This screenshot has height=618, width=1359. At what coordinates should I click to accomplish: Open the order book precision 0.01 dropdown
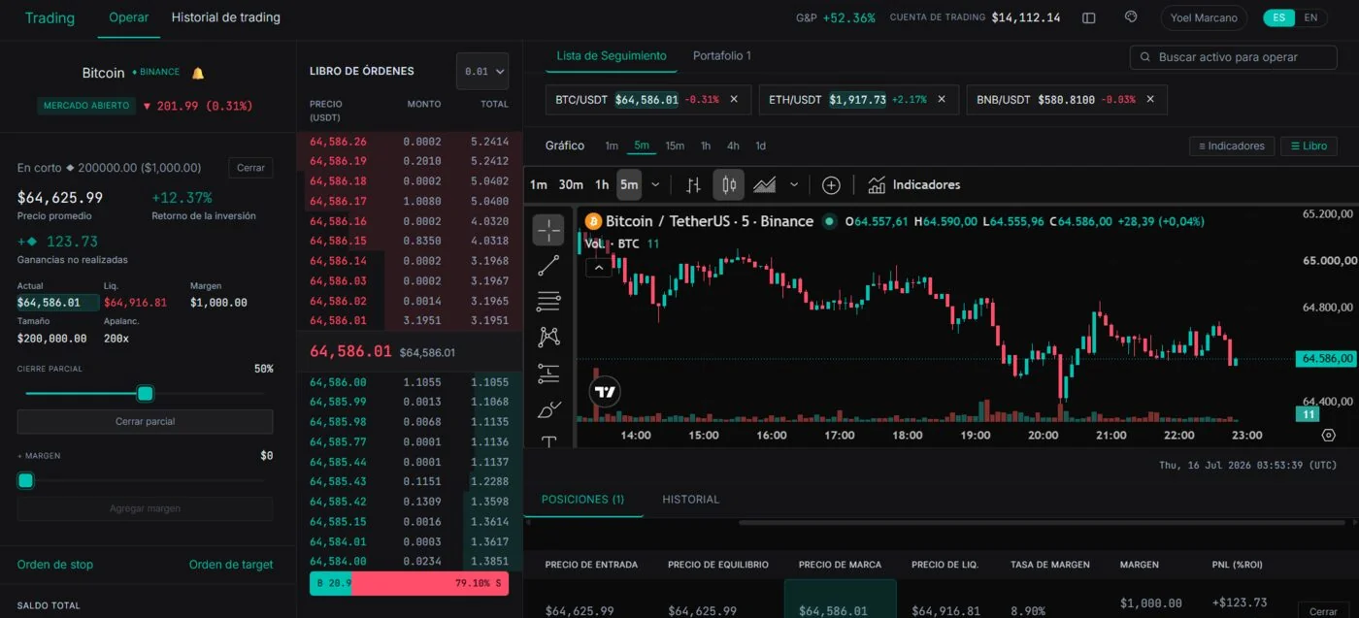(x=482, y=71)
